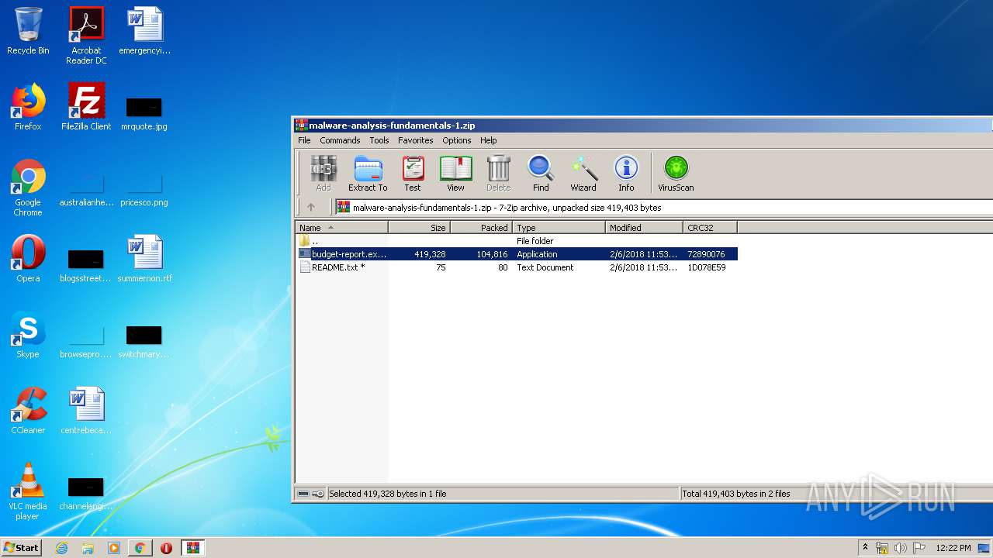
Task: Sort by the Size column header
Action: click(x=420, y=228)
